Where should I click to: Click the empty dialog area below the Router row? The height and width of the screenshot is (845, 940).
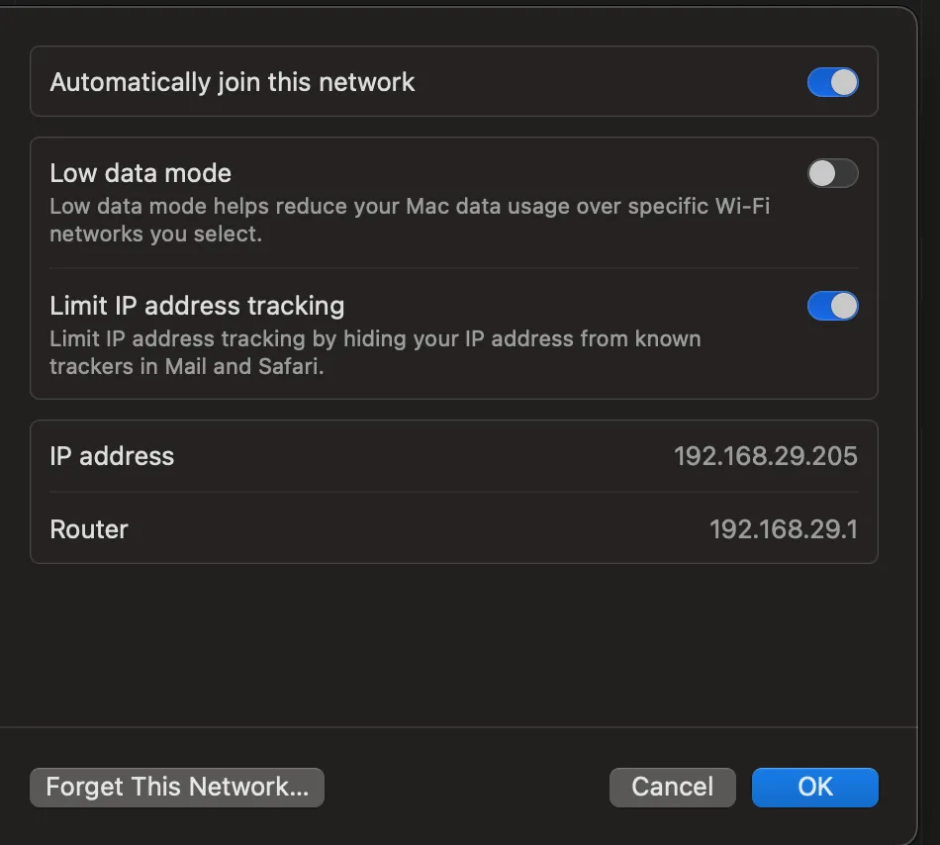pyautogui.click(x=453, y=643)
